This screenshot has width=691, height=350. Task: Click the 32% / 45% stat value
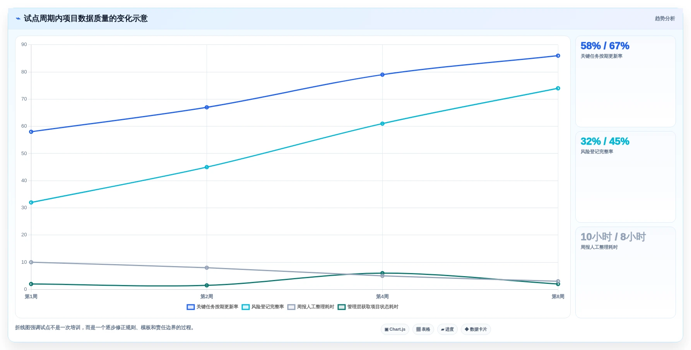(605, 142)
